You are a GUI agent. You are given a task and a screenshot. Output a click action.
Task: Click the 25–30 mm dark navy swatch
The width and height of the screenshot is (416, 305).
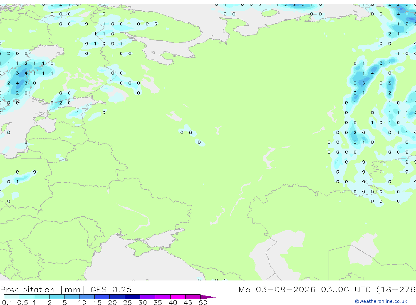[x=132, y=297]
